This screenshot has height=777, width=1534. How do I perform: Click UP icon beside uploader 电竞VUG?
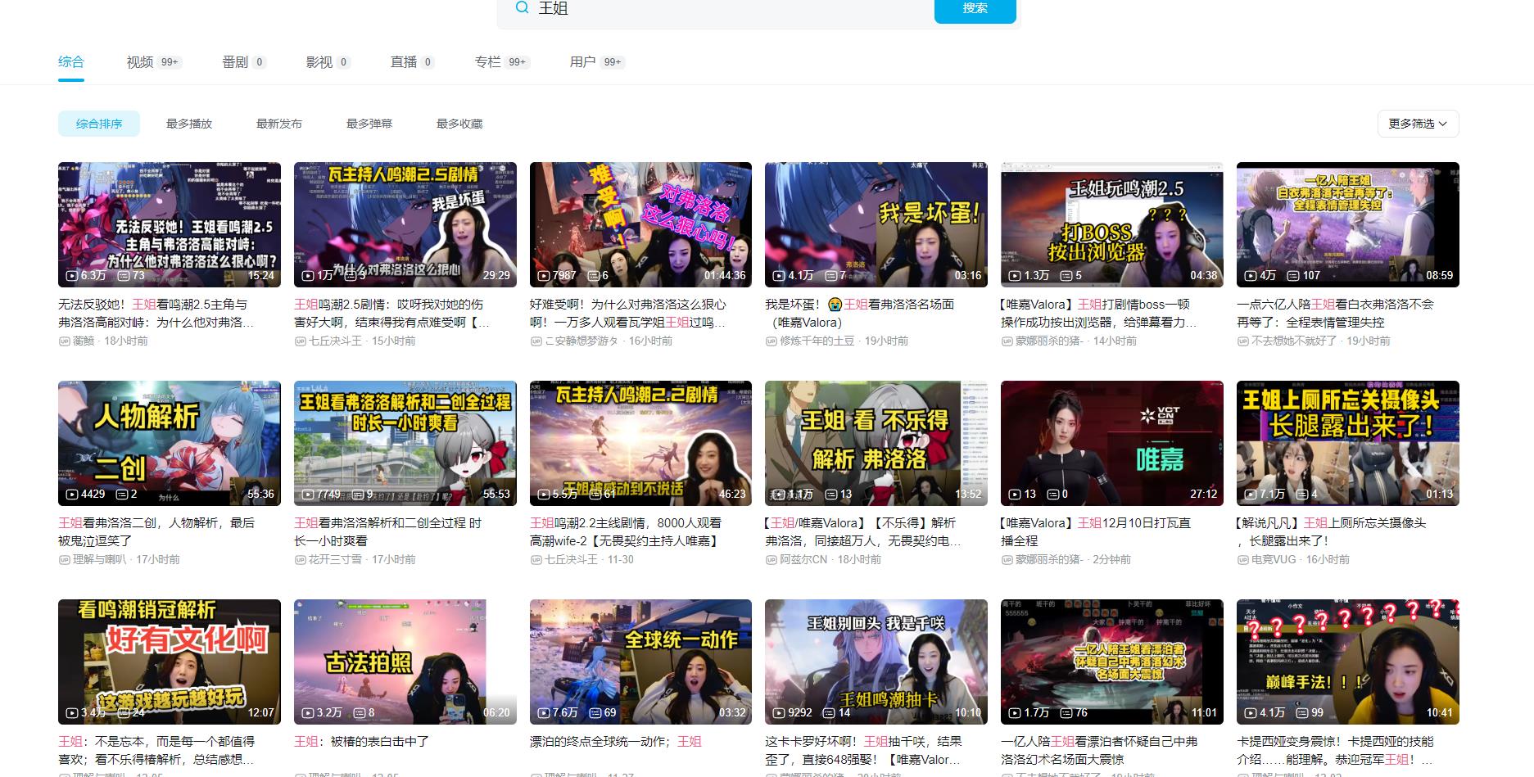pos(1242,560)
